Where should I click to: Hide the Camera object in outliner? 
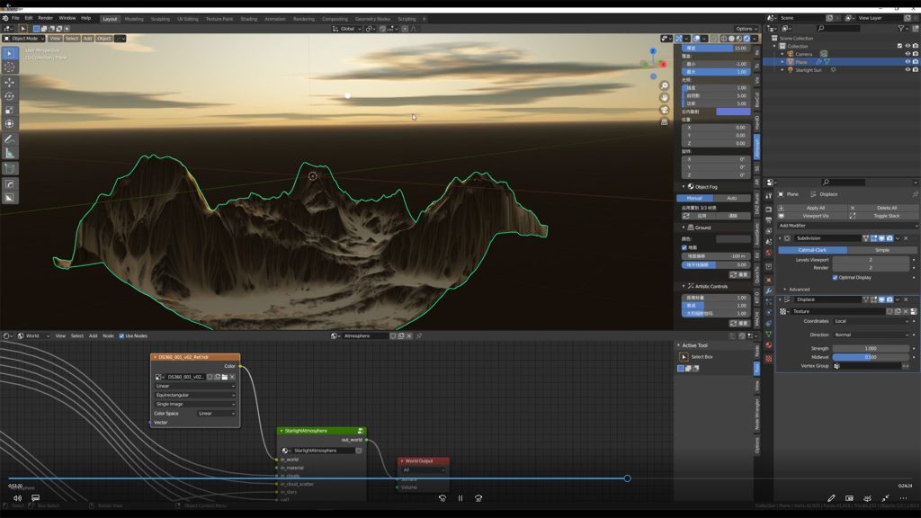[907, 54]
